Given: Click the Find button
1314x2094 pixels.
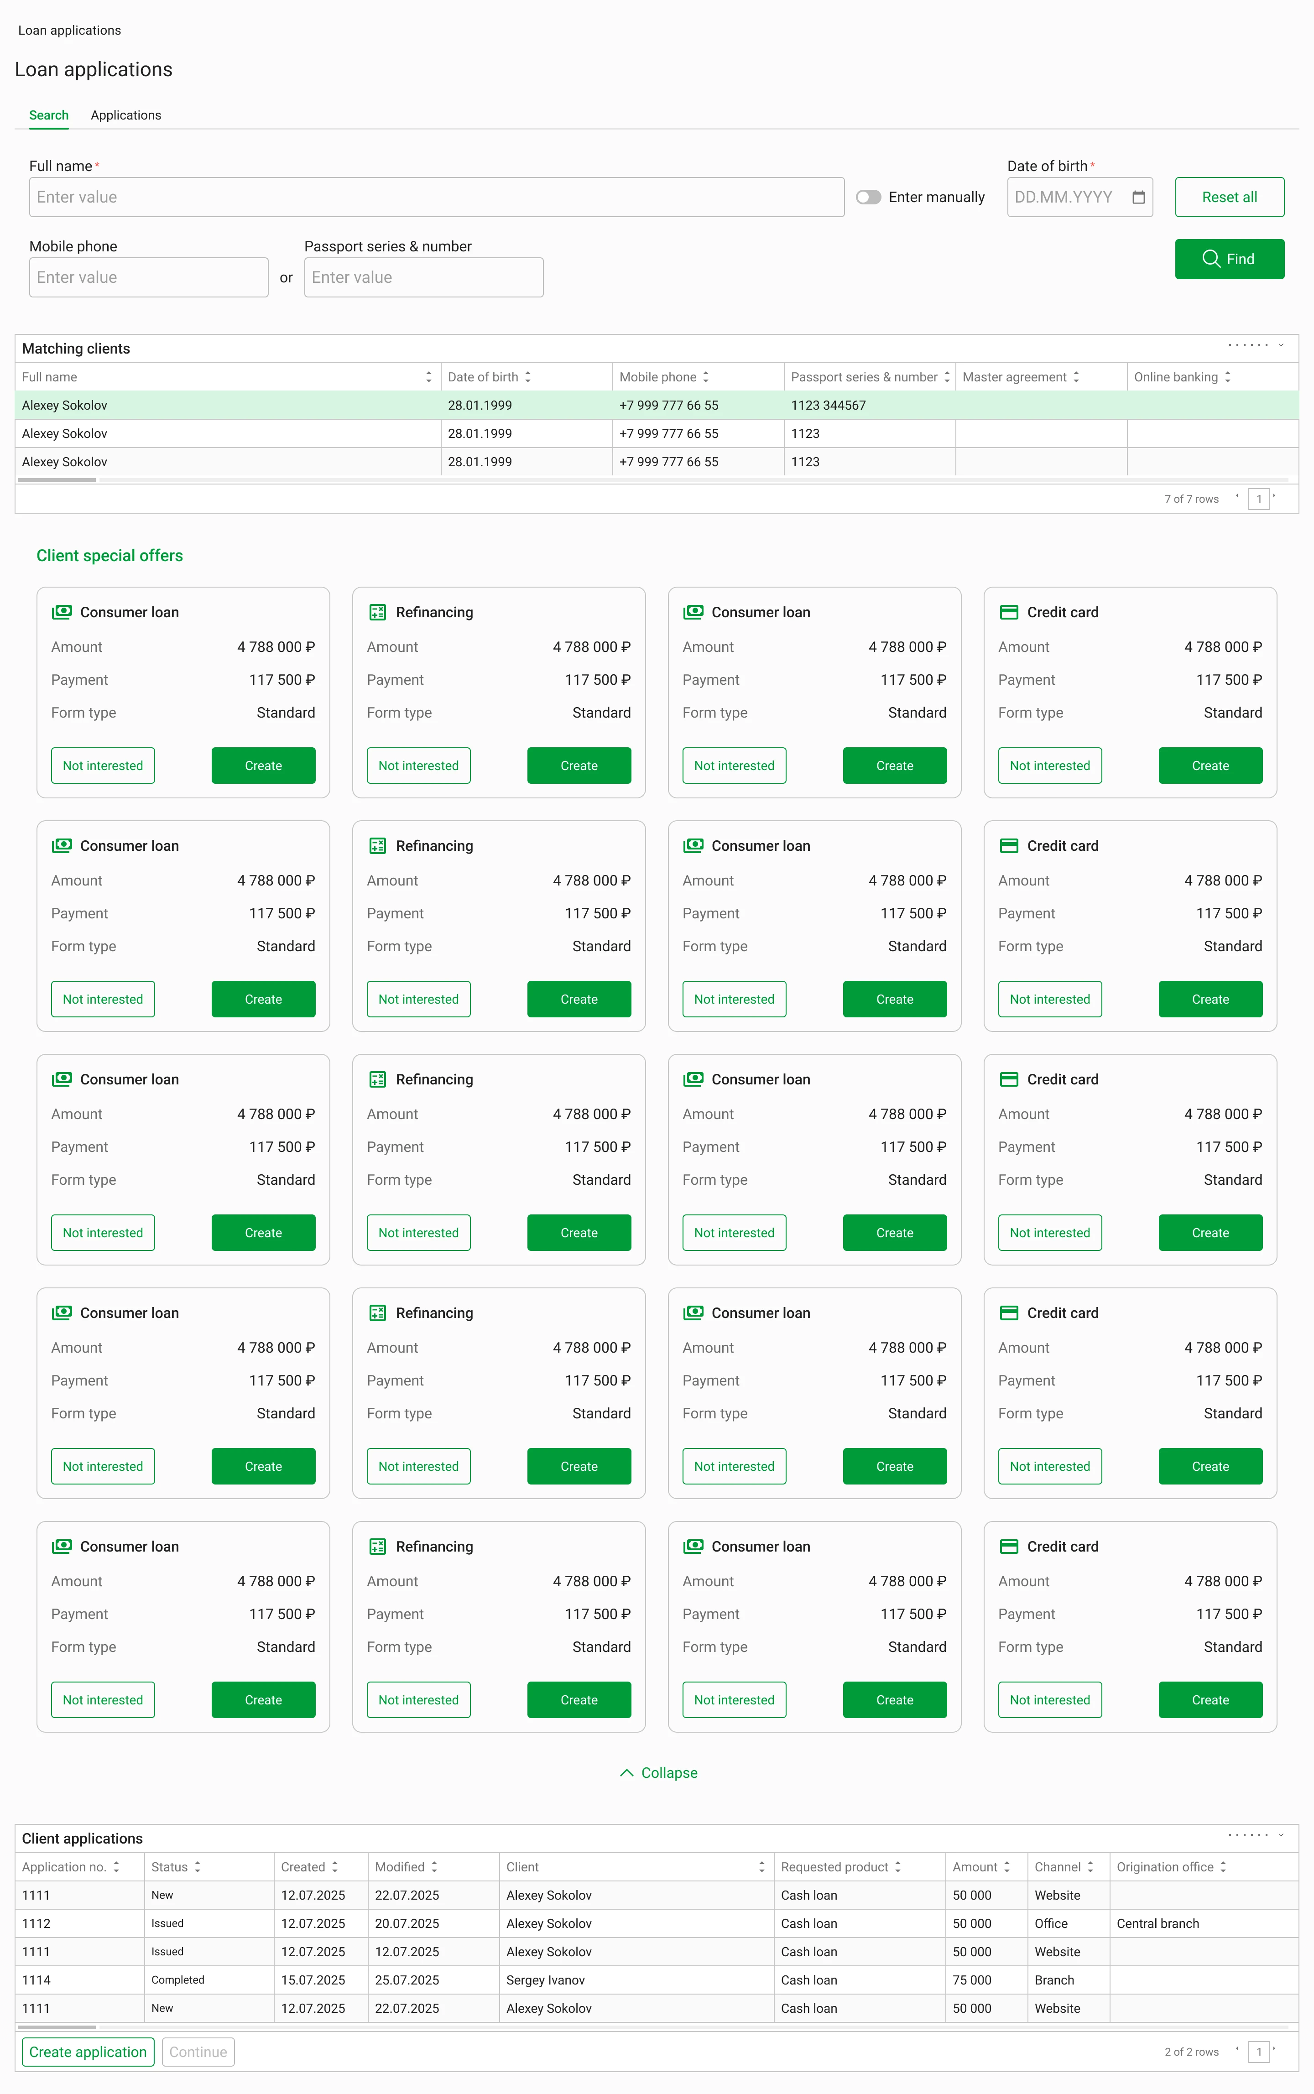Looking at the screenshot, I should coord(1229,259).
